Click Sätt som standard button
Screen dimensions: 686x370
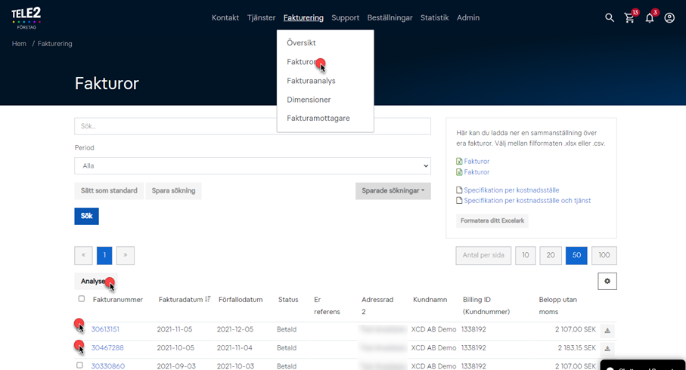point(109,191)
